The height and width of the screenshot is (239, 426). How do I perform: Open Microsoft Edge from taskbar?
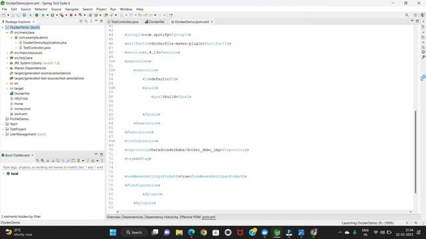point(191,232)
